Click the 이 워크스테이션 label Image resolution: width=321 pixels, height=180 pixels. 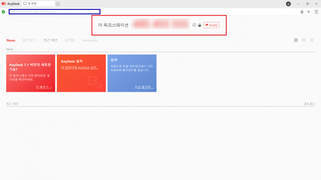[x=113, y=25]
